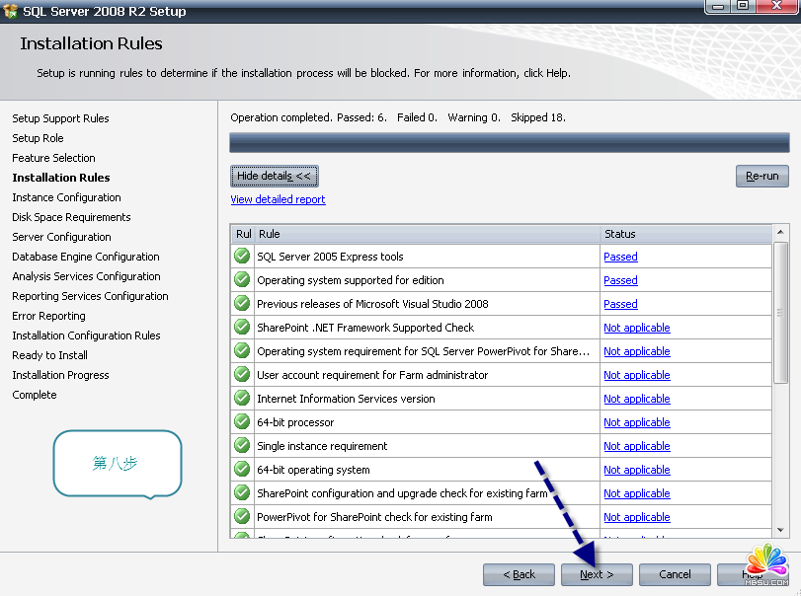
Task: Click the Status column header
Action: click(x=684, y=234)
